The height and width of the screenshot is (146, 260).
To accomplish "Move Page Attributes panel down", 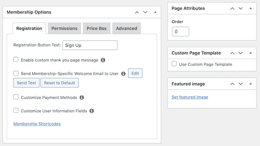I will [x=240, y=8].
